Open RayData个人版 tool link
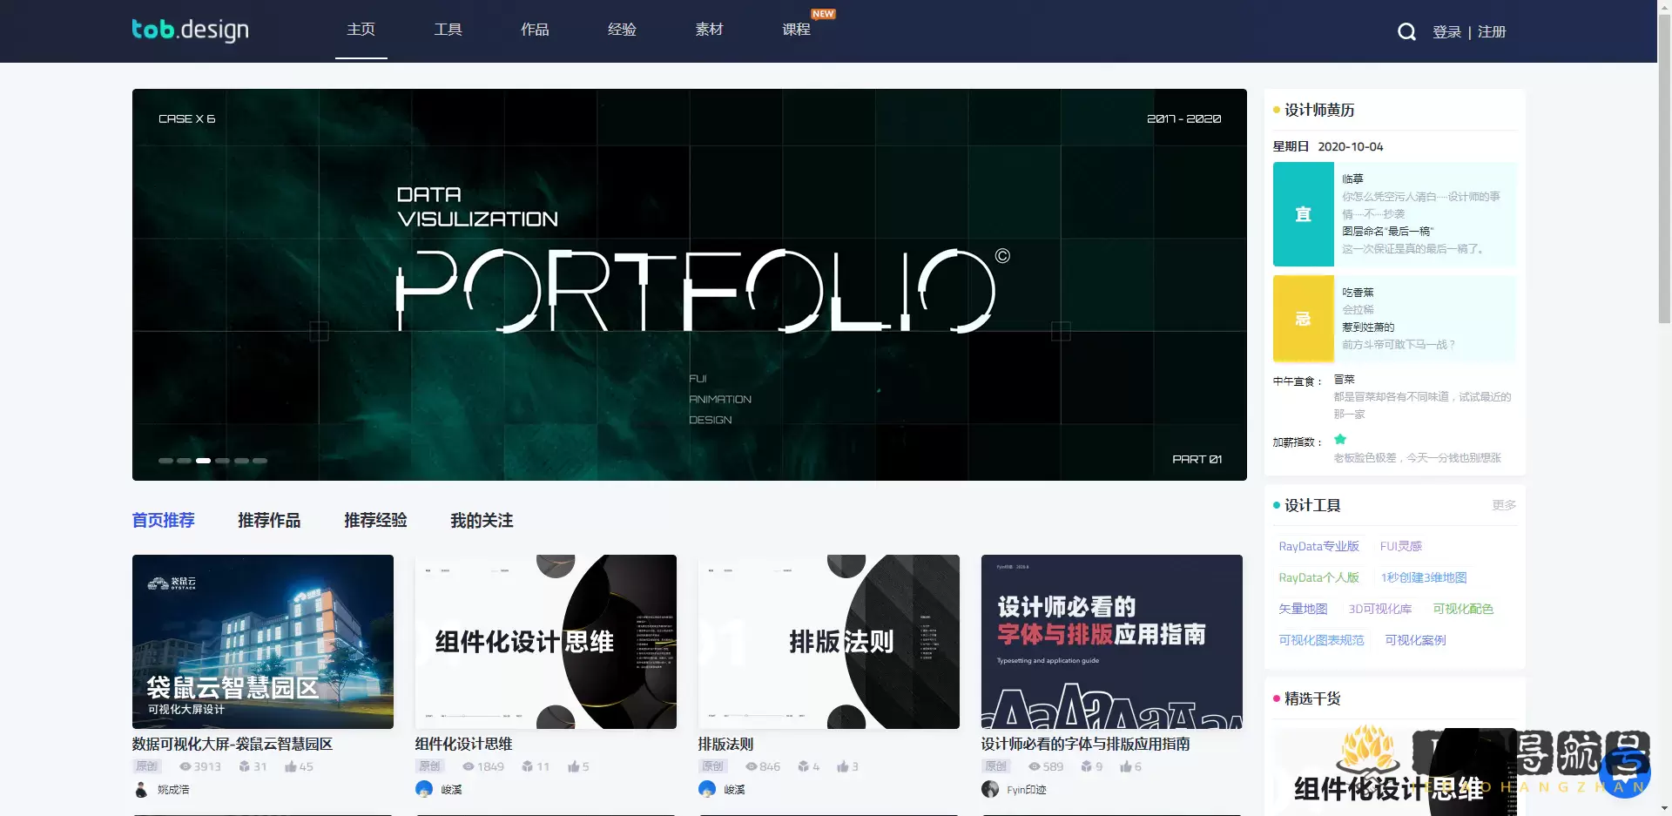The width and height of the screenshot is (1672, 816). (1318, 577)
